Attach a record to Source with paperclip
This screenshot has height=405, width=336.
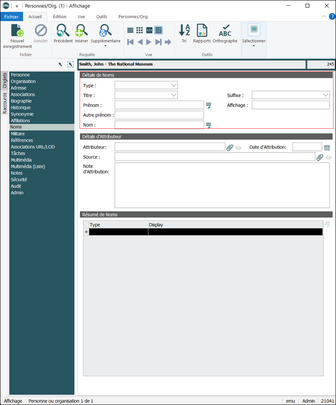(x=320, y=157)
